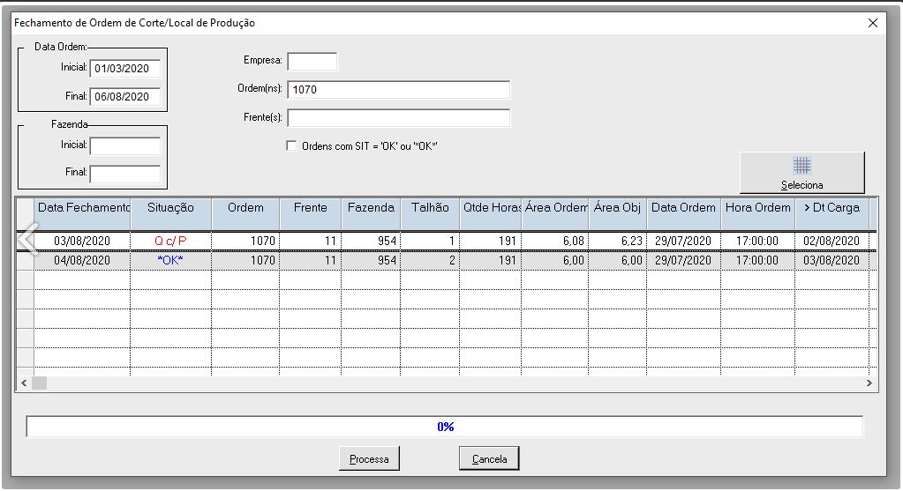Click the Data Ordem Inicial date field
Viewport: 903px width, 491px height.
pyautogui.click(x=125, y=69)
